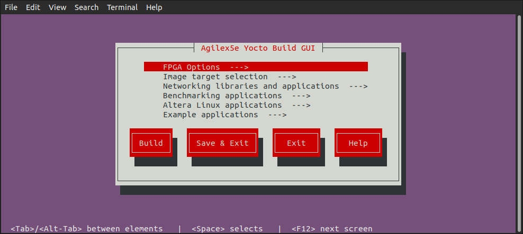Open the Edit menu
523x234 pixels.
click(33, 7)
